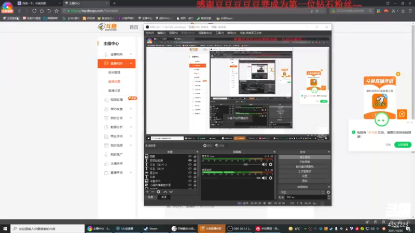Open the 麦克风/Aux mixer gear settings
The height and width of the screenshot is (233, 415).
click(270, 164)
